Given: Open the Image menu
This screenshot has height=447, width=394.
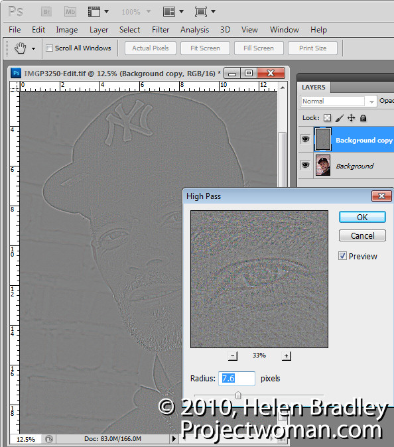Looking at the screenshot, I should click(x=67, y=30).
